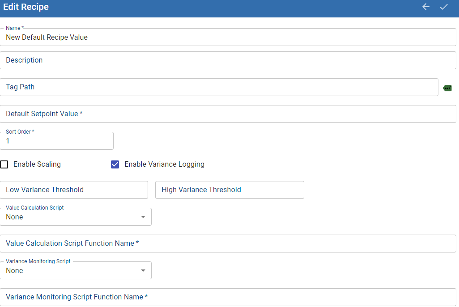Click the arrow on Variance Monitoring Script

[x=143, y=271]
